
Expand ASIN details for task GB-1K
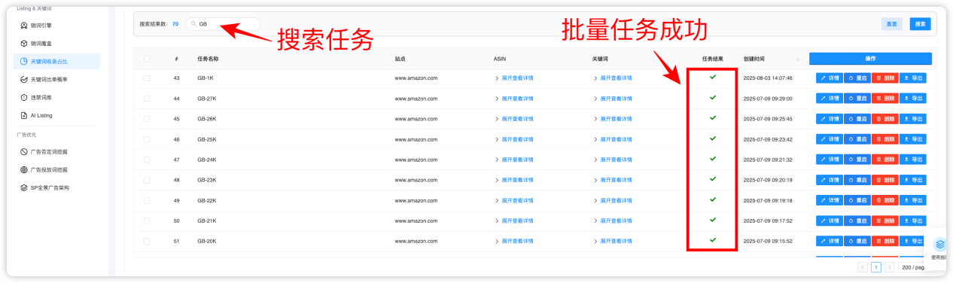514,78
